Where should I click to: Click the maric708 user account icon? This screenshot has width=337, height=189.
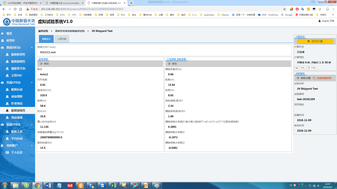click(x=319, y=21)
